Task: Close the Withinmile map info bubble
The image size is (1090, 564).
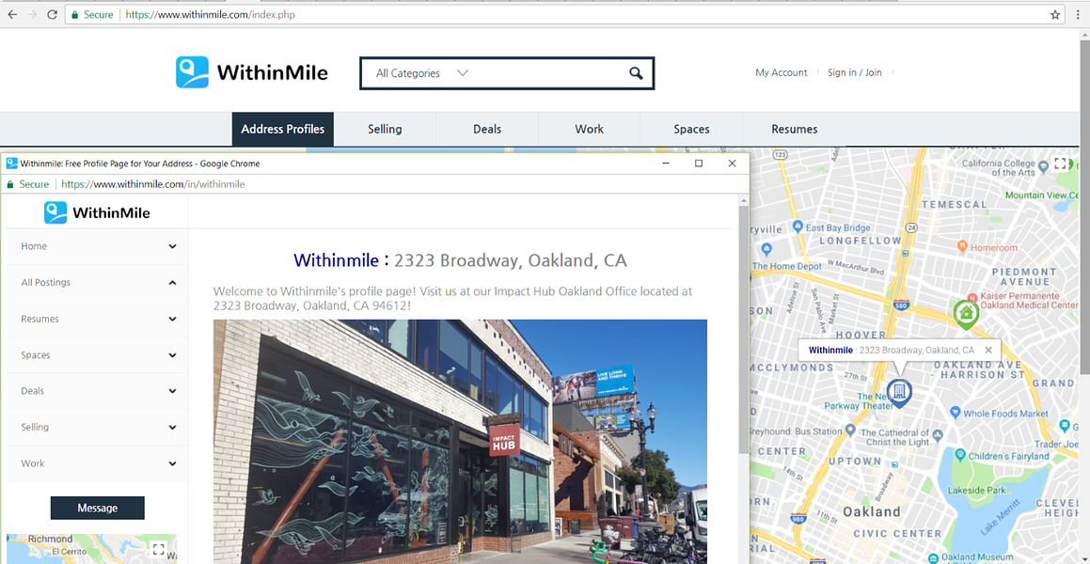Action: pyautogui.click(x=988, y=350)
